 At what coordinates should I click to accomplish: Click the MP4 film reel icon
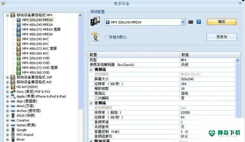(x=95, y=37)
